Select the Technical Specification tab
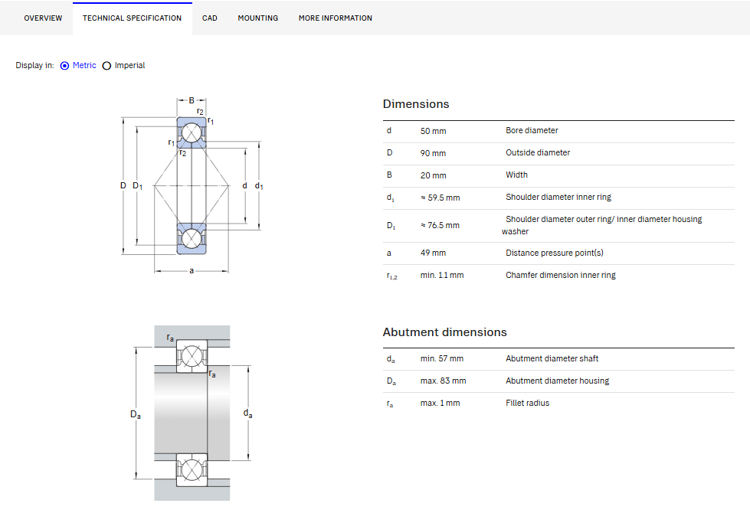The image size is (750, 513). pos(132,18)
